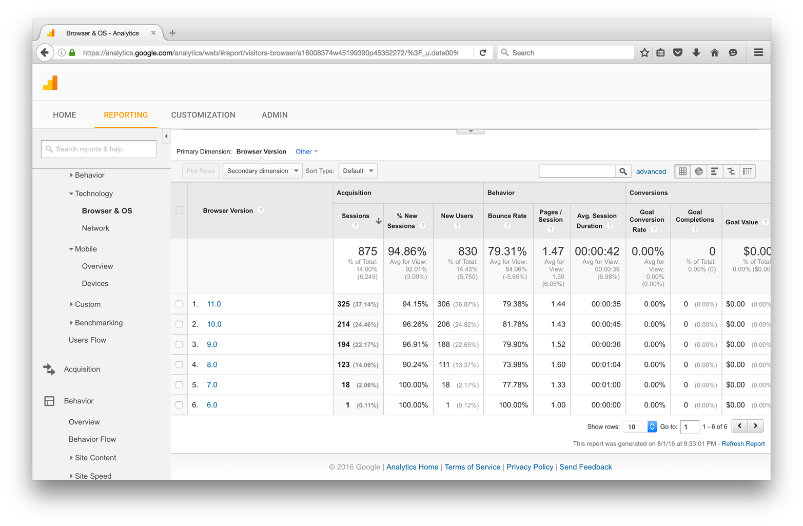Screen dimensions: 803x526
Task: Check the box for browser version 11.0
Action: pos(179,304)
